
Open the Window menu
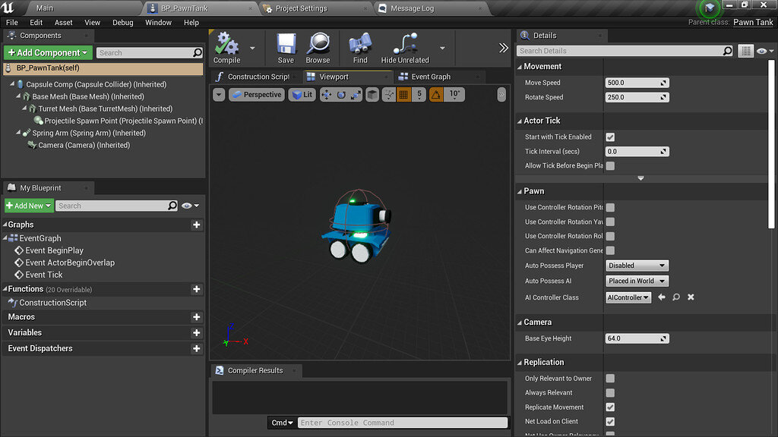[158, 23]
